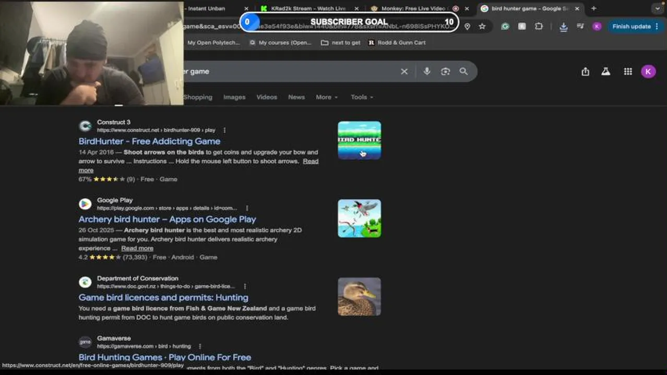This screenshot has width=667, height=375.
Task: Close the KRad2k Stream tab
Action: 356,8
